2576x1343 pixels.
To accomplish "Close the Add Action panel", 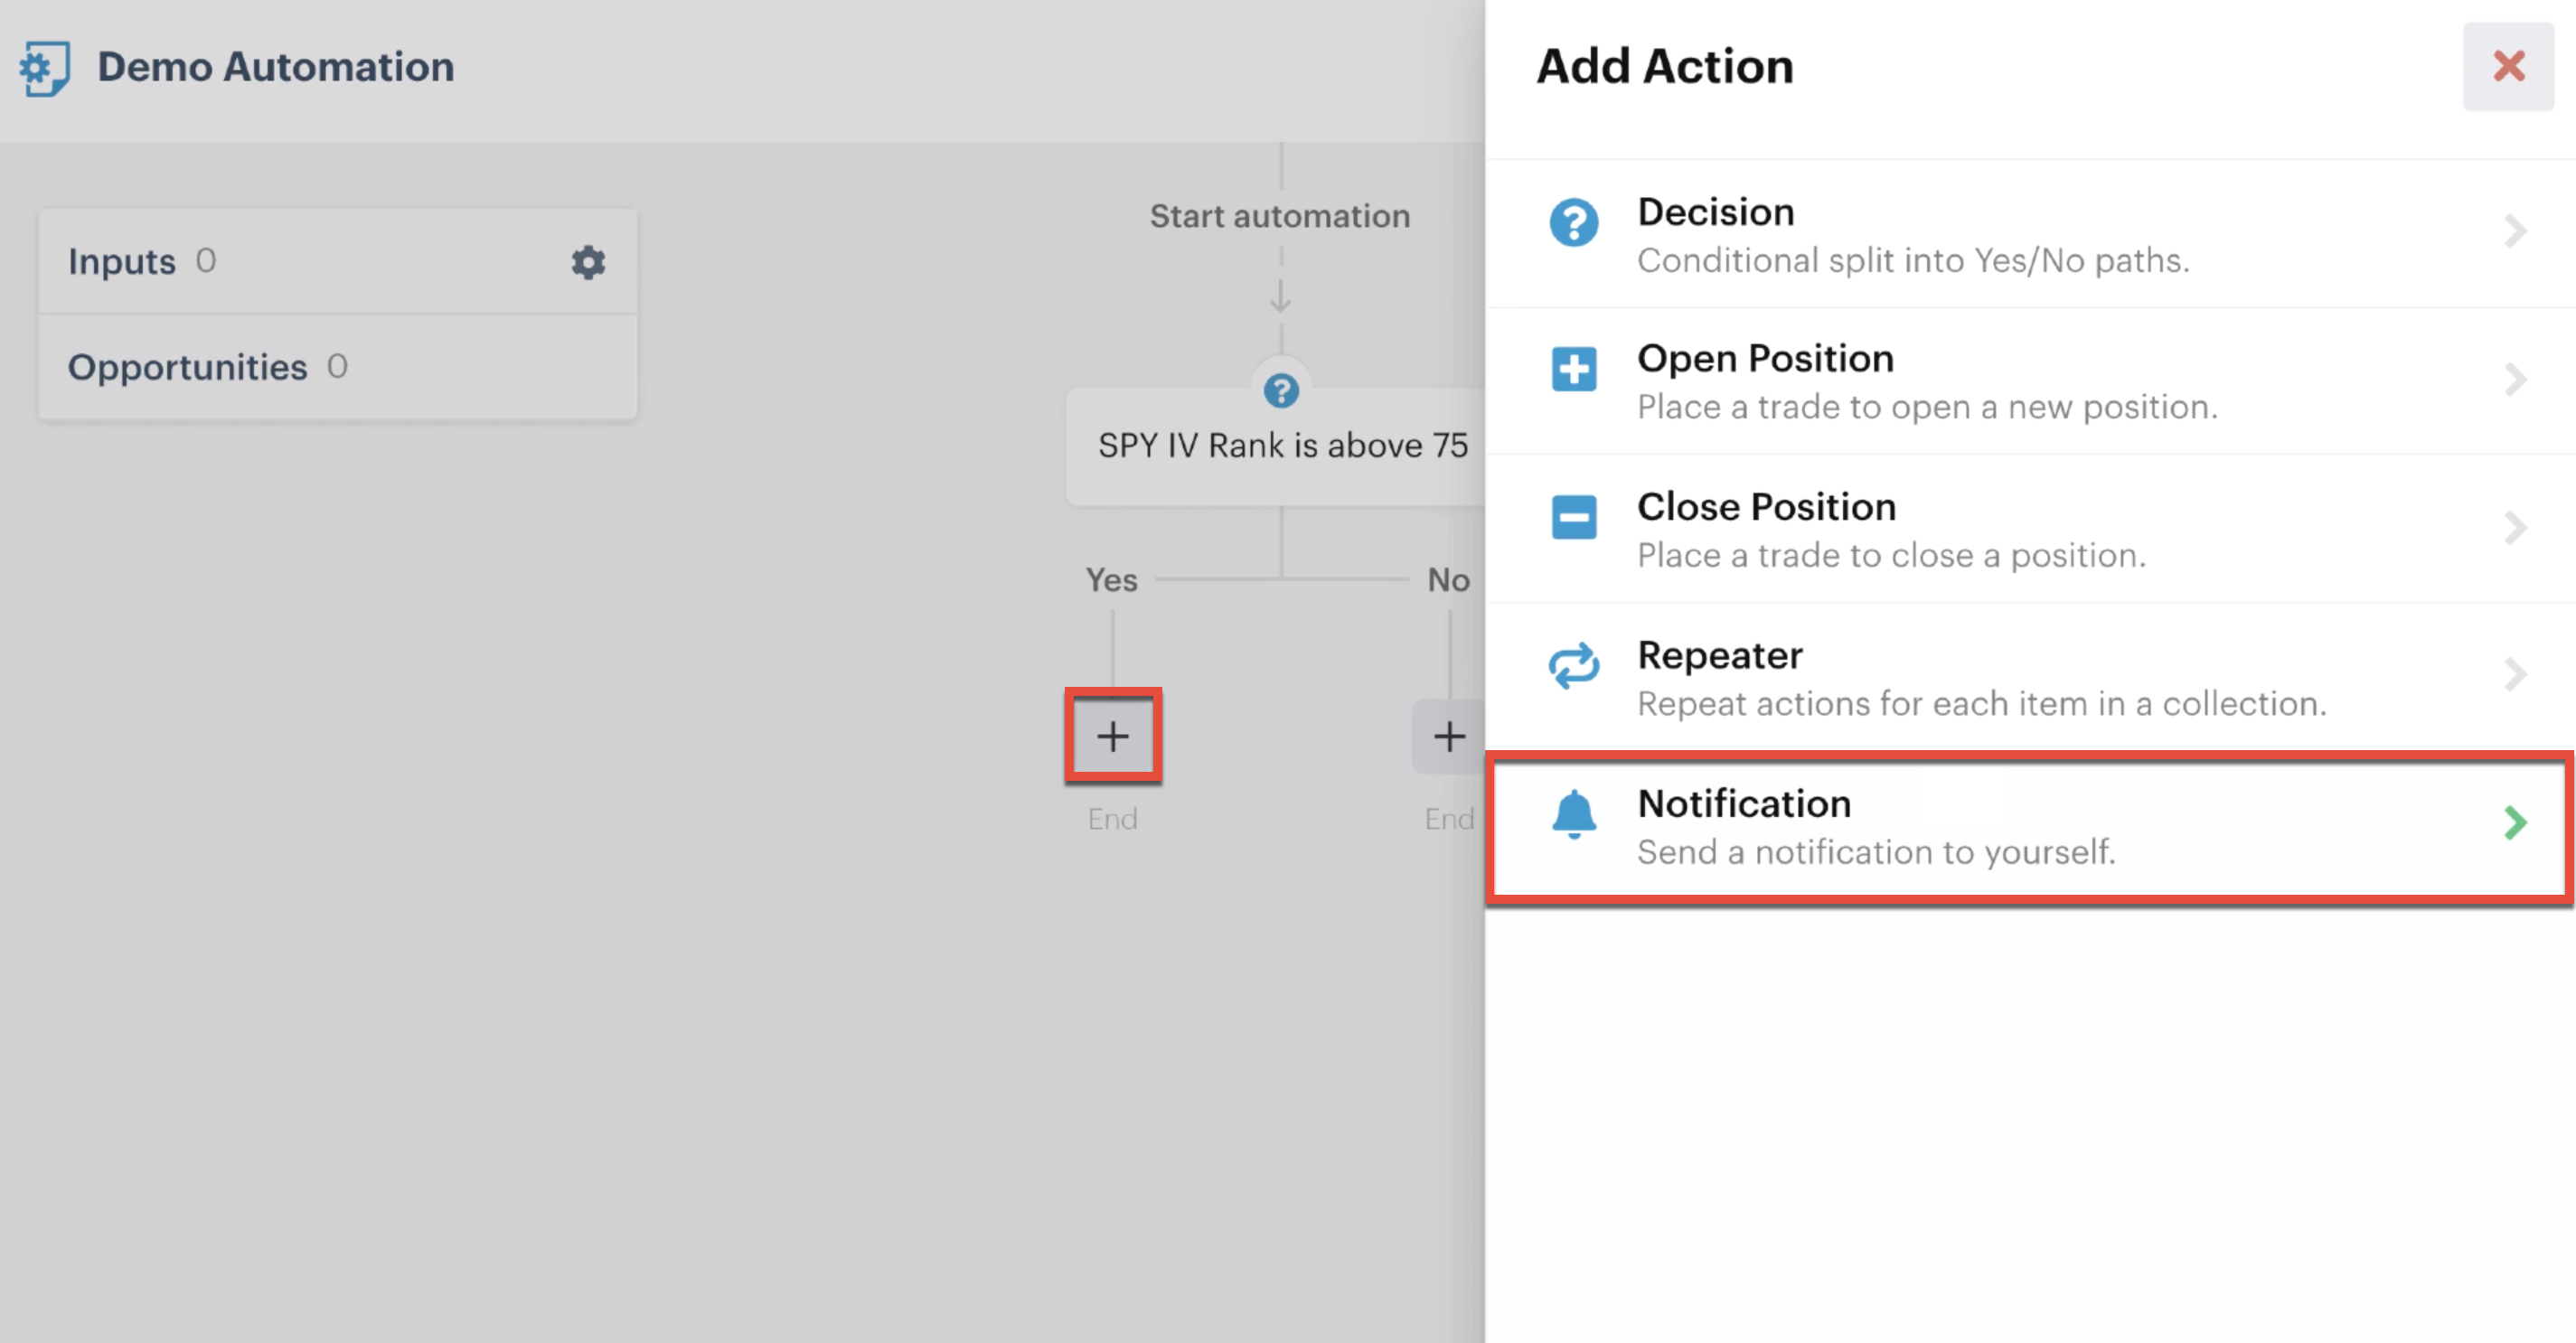I will [x=2508, y=66].
